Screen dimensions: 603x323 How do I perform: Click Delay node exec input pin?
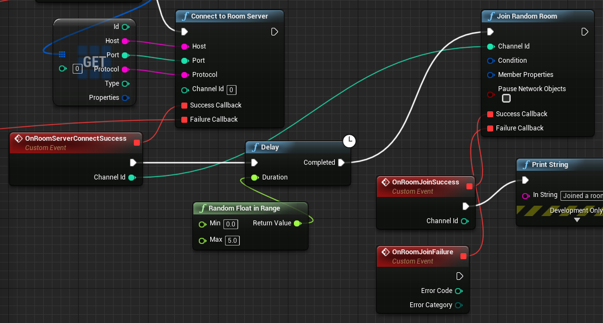(x=254, y=163)
